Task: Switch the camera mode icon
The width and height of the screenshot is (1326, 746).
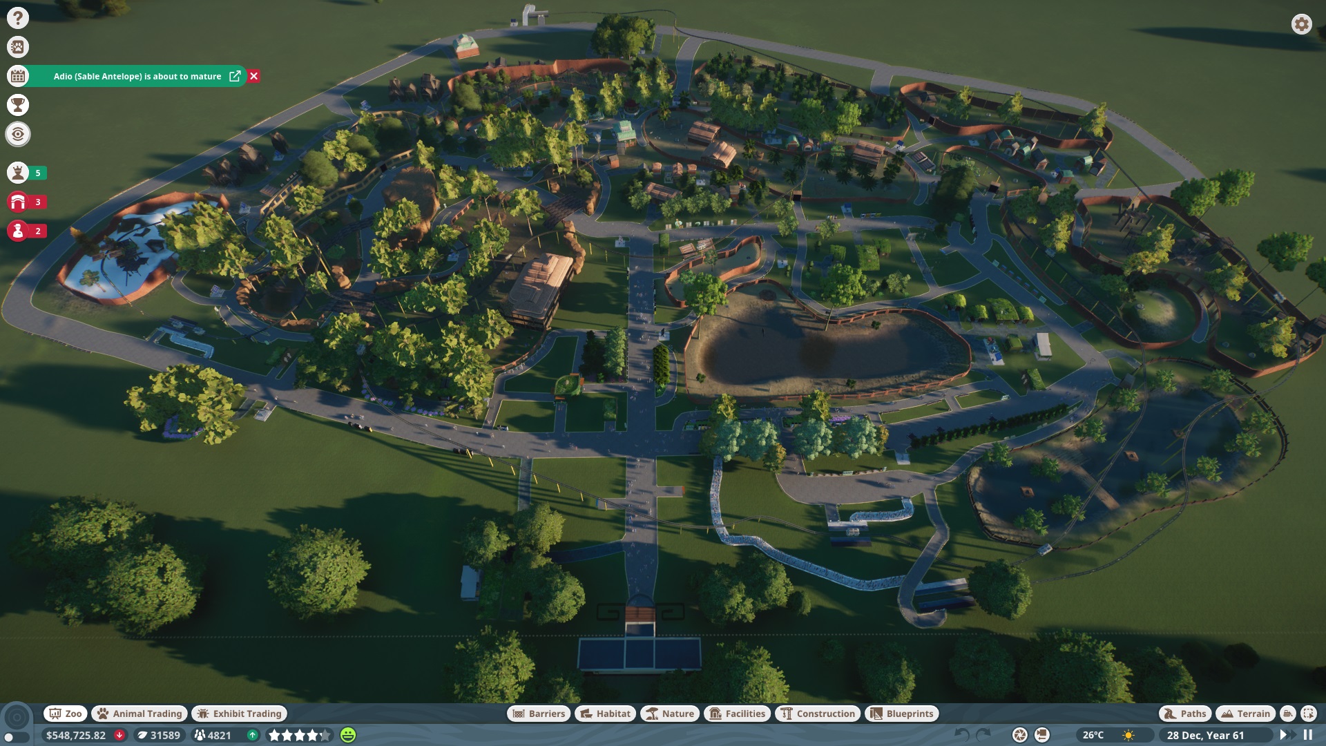Action: pyautogui.click(x=1043, y=735)
